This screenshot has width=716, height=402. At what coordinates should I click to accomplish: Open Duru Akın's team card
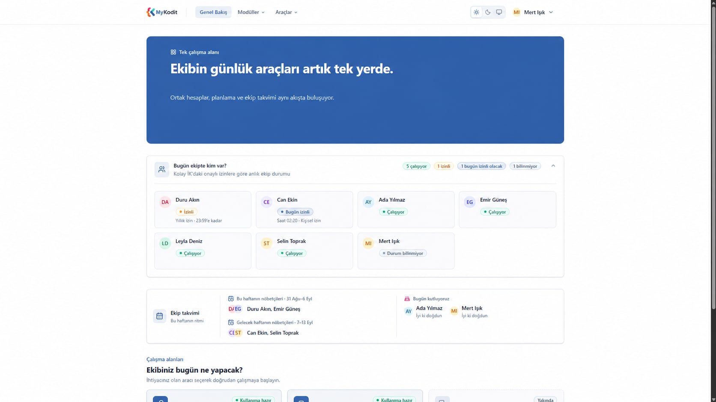click(x=203, y=210)
